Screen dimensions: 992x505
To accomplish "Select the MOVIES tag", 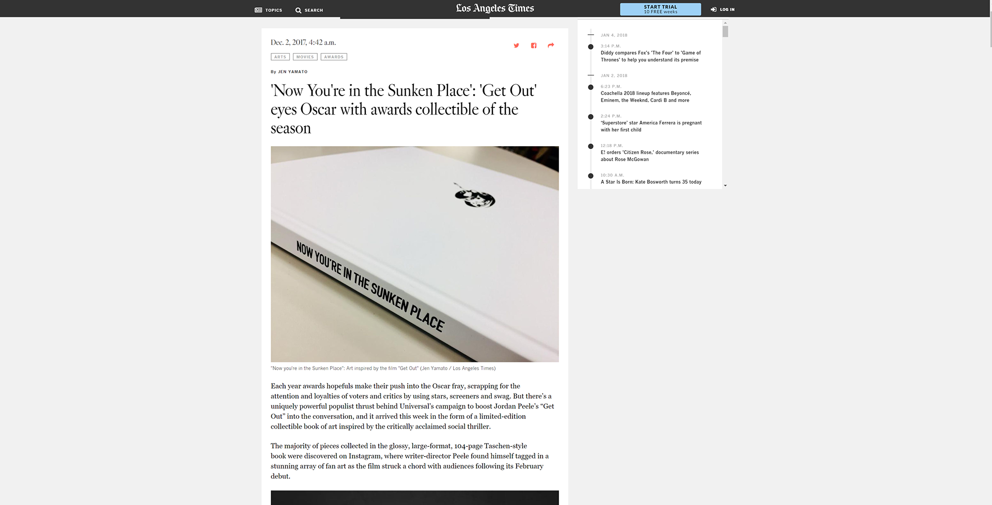I will click(305, 57).
